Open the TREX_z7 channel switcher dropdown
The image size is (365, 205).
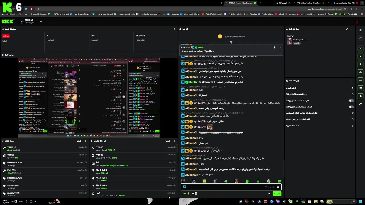tap(41, 21)
